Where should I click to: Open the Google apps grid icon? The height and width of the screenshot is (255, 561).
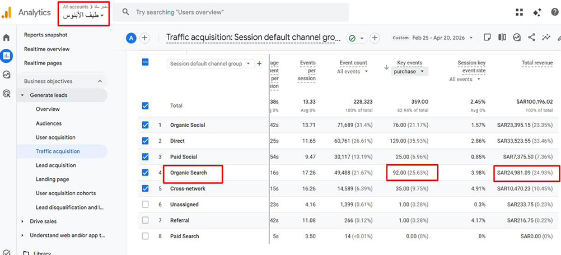519,12
